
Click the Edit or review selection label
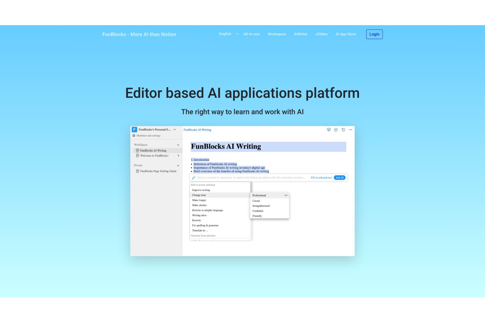(203, 185)
